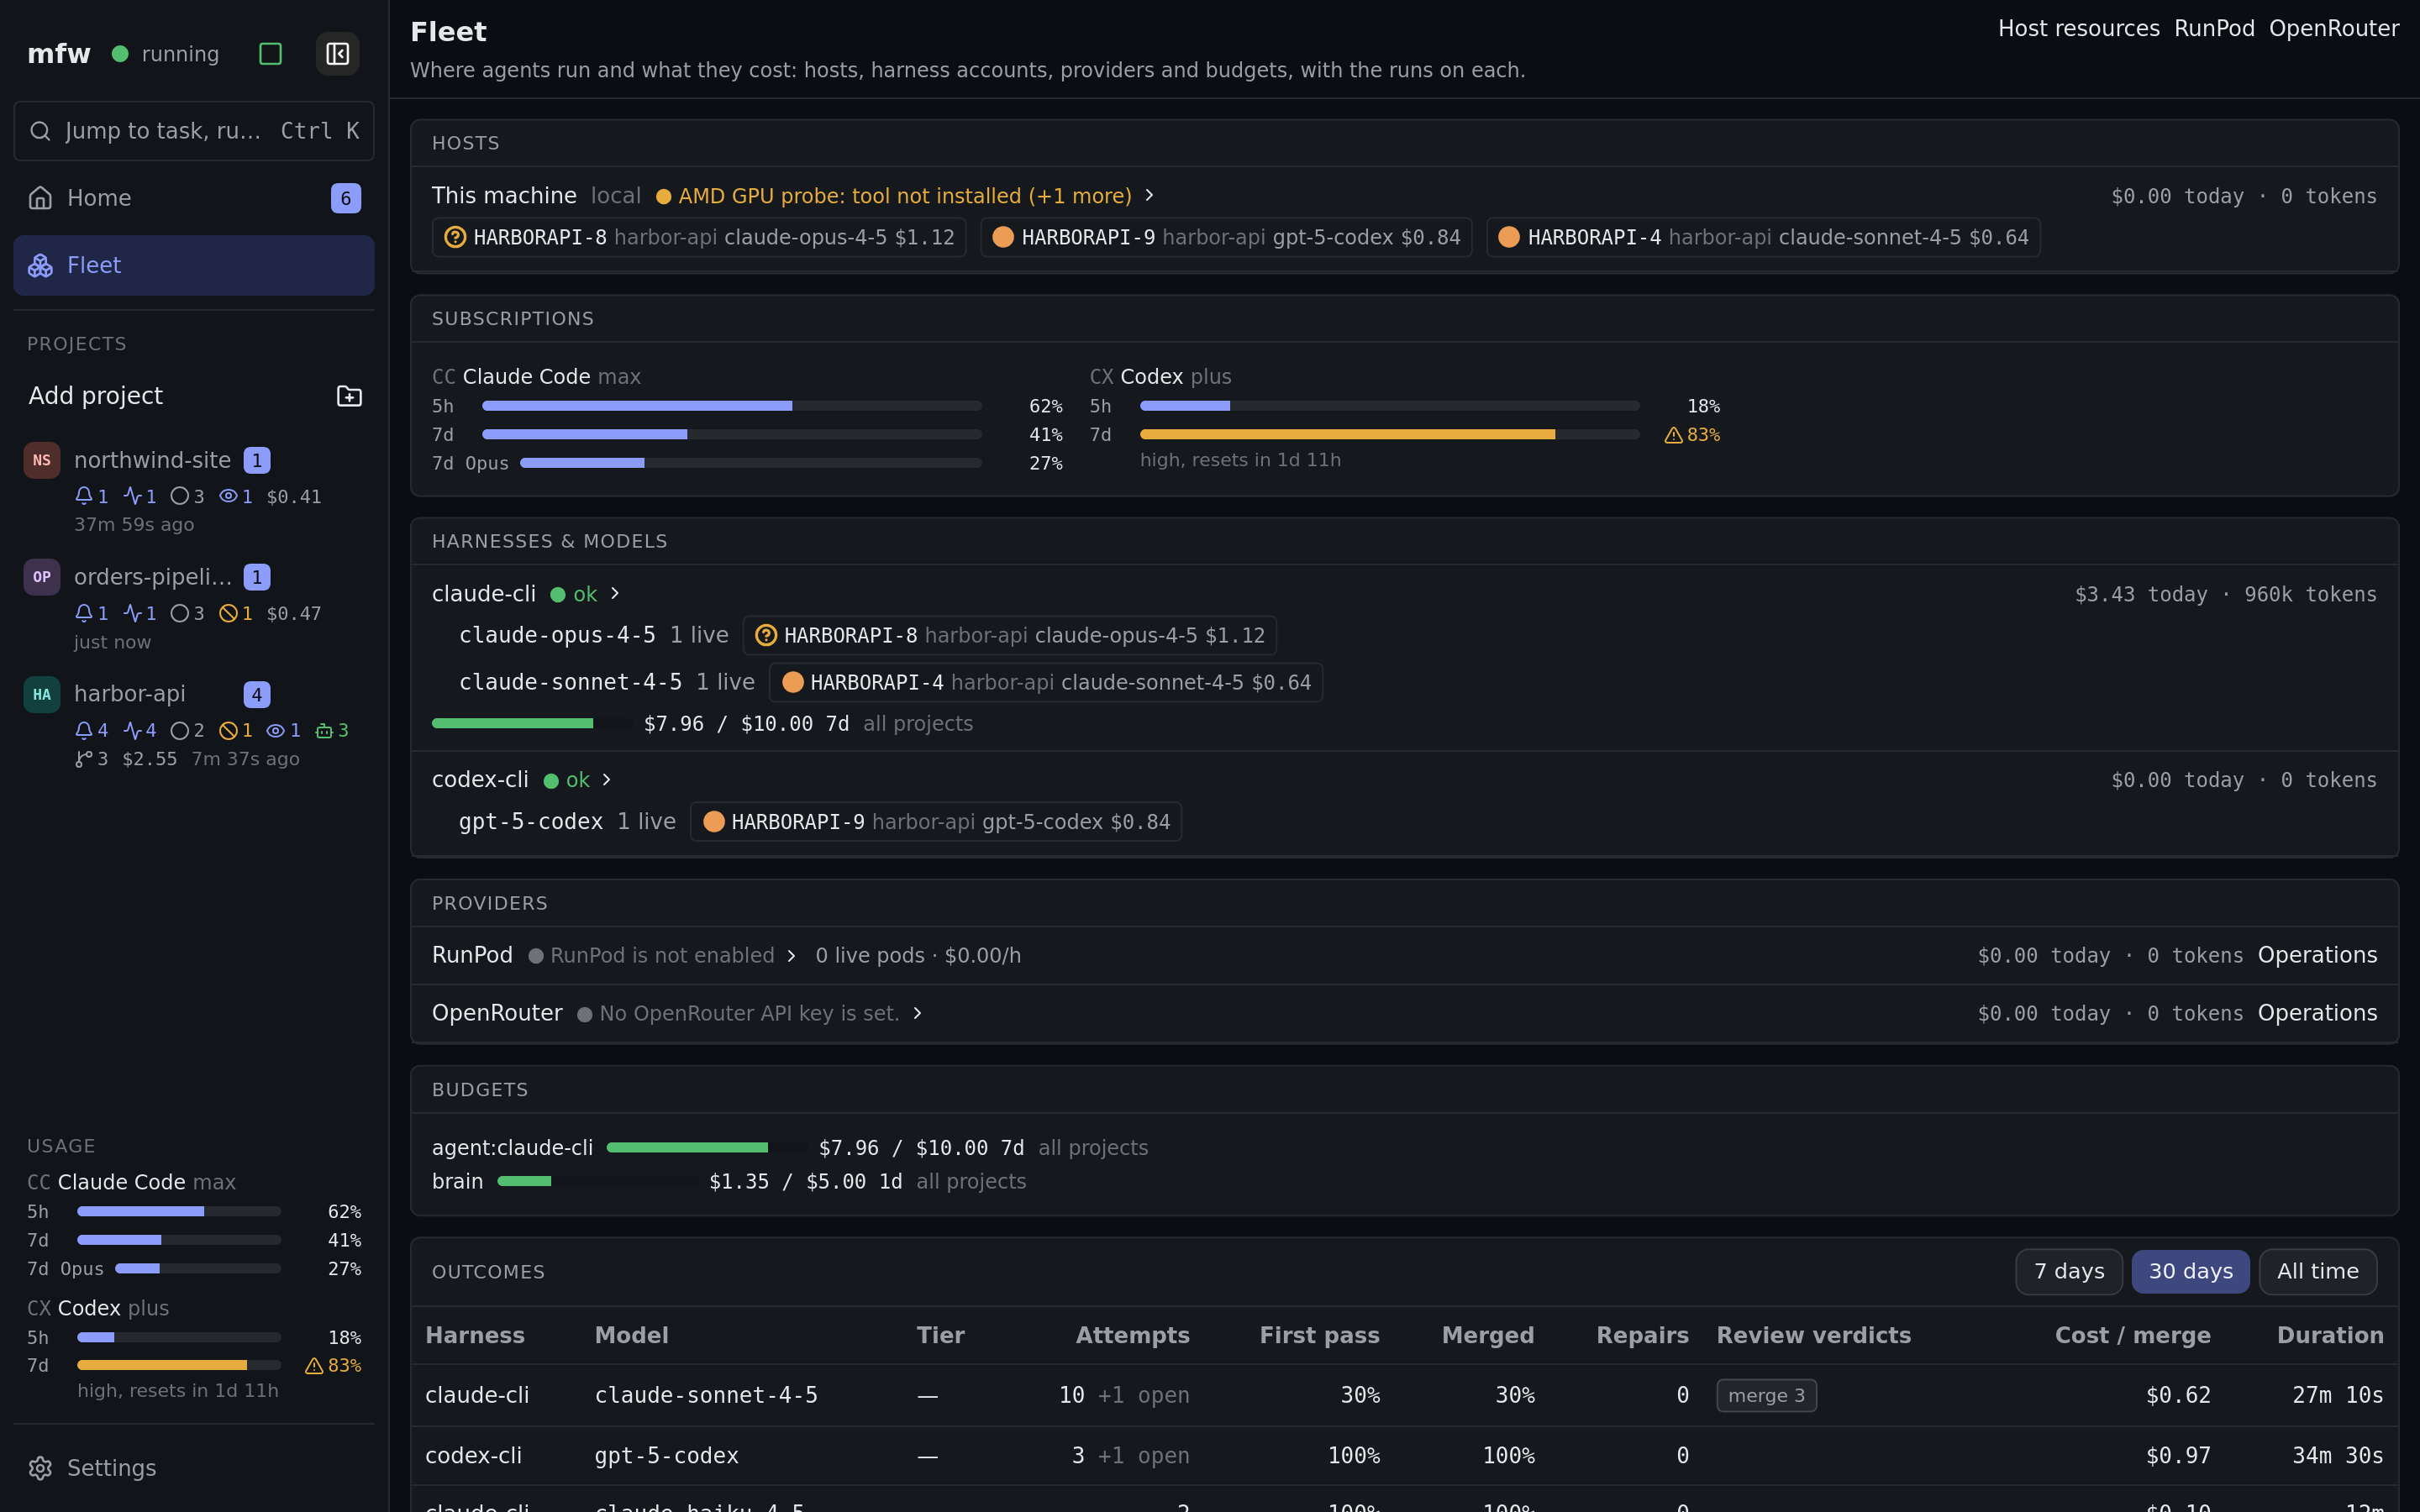
Task: Open the harbor-api project entry
Action: [x=194, y=725]
